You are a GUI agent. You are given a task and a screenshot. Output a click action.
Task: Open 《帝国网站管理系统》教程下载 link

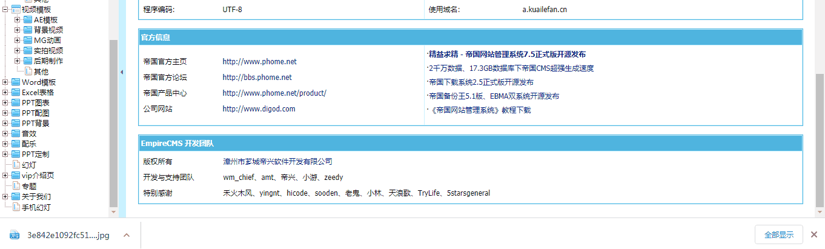tap(480, 110)
